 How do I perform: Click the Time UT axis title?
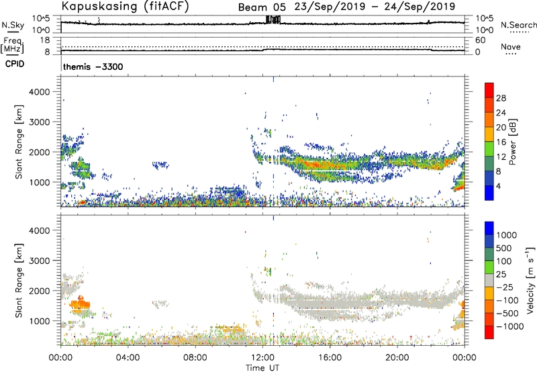262,368
